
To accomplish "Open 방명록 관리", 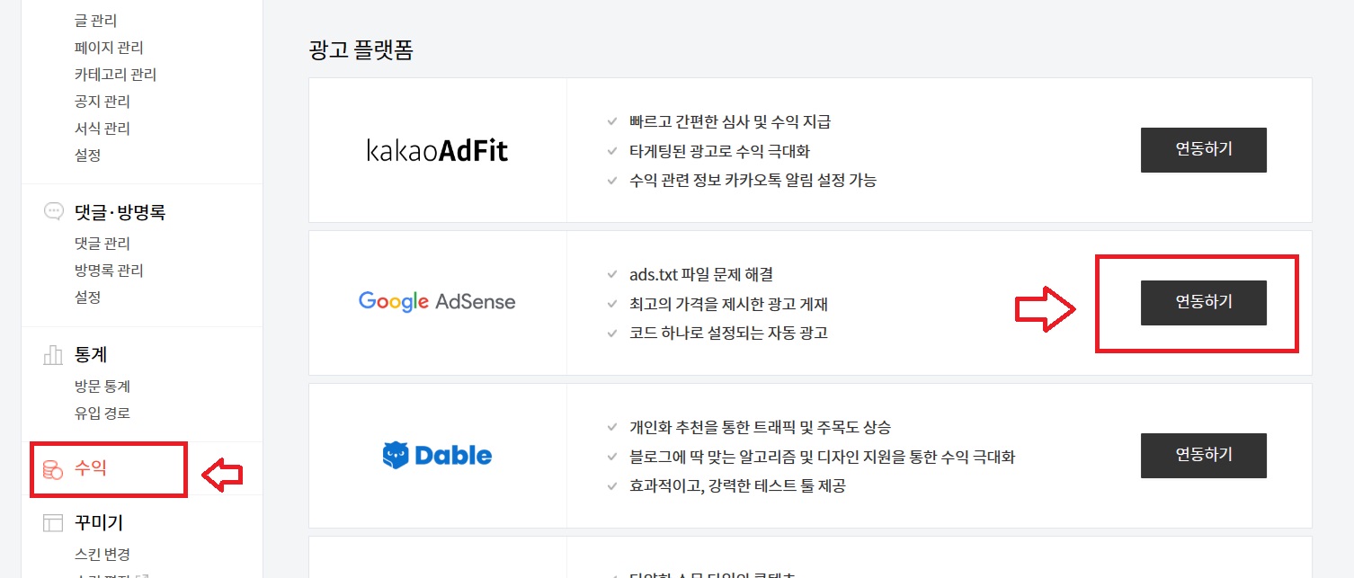I will (x=109, y=270).
